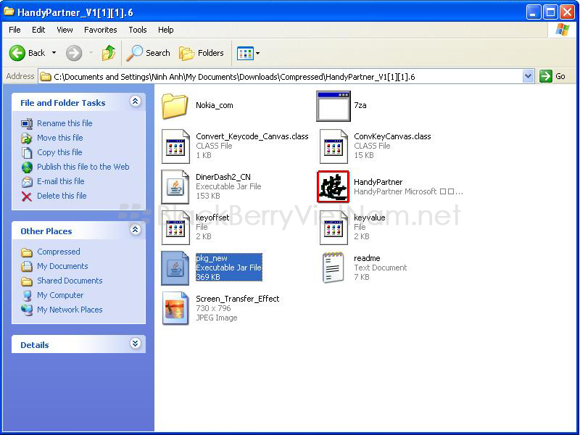Image resolution: width=580 pixels, height=435 pixels.
Task: Toggle the Folders pane button
Action: tap(202, 53)
